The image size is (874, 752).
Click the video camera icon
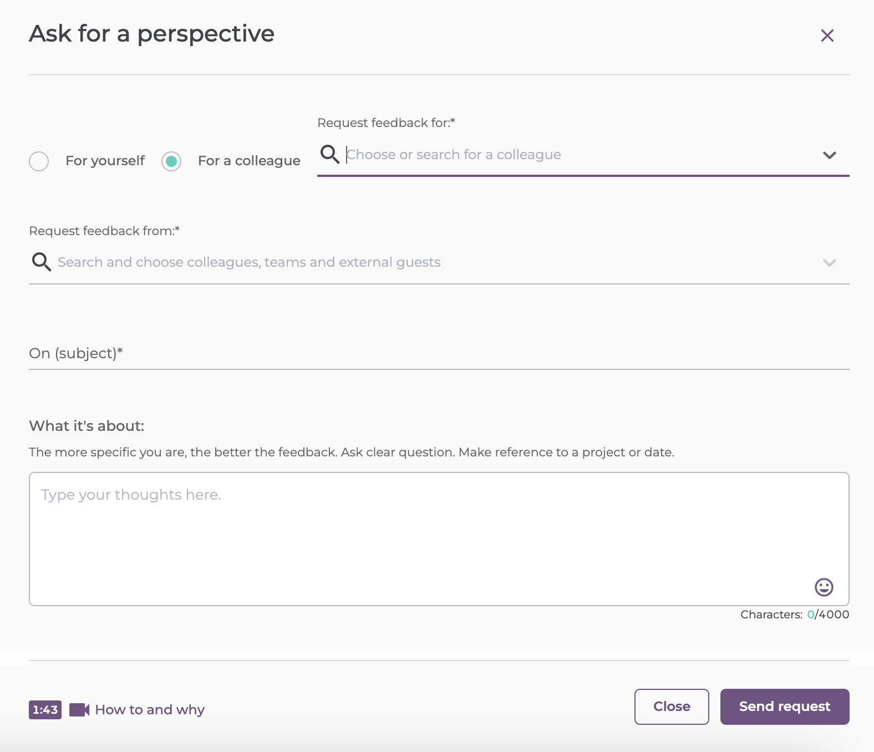click(x=79, y=710)
